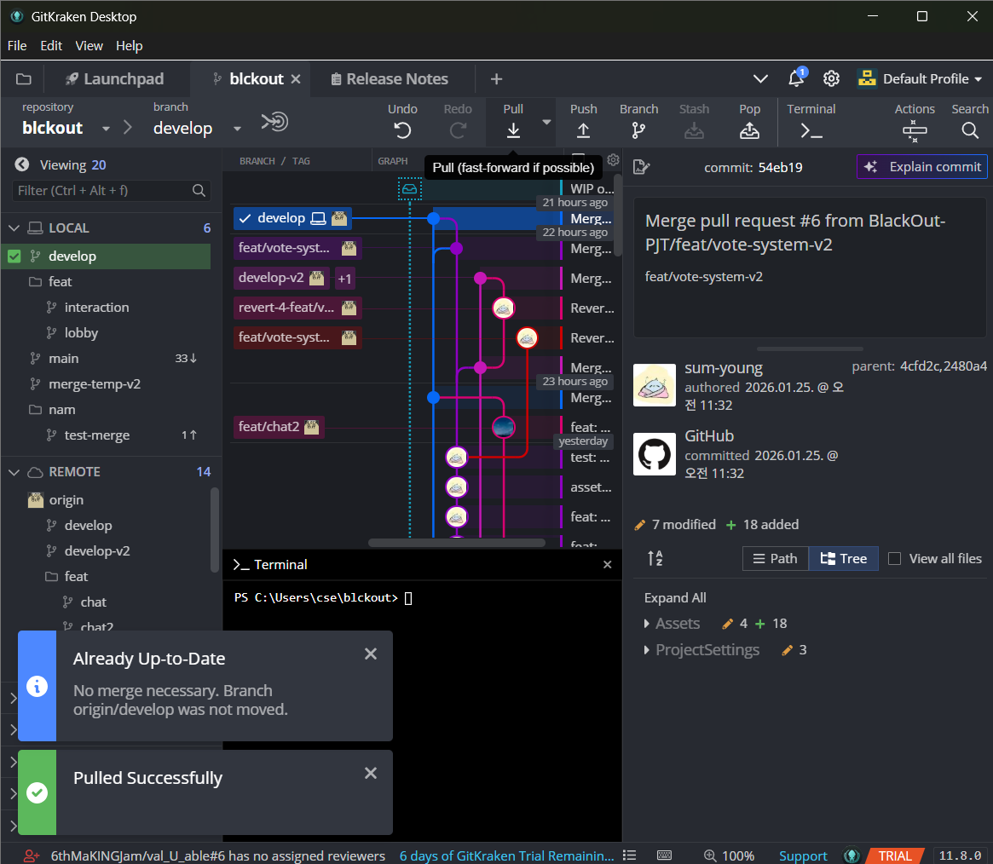993x864 pixels.
Task: Click the Stash toolbar icon
Action: pyautogui.click(x=694, y=131)
